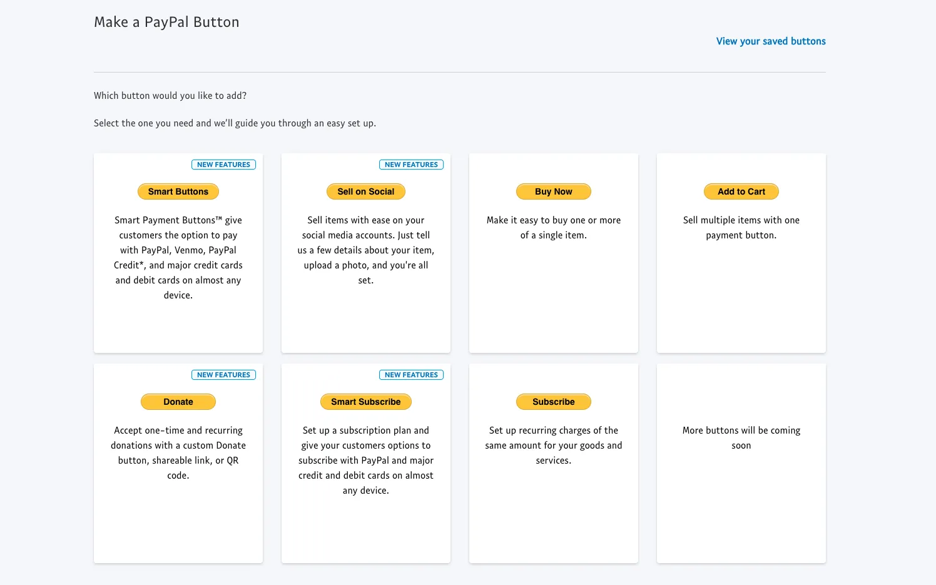The width and height of the screenshot is (936, 585).
Task: Click New Features badge on Smart Subscribe card
Action: 411,375
